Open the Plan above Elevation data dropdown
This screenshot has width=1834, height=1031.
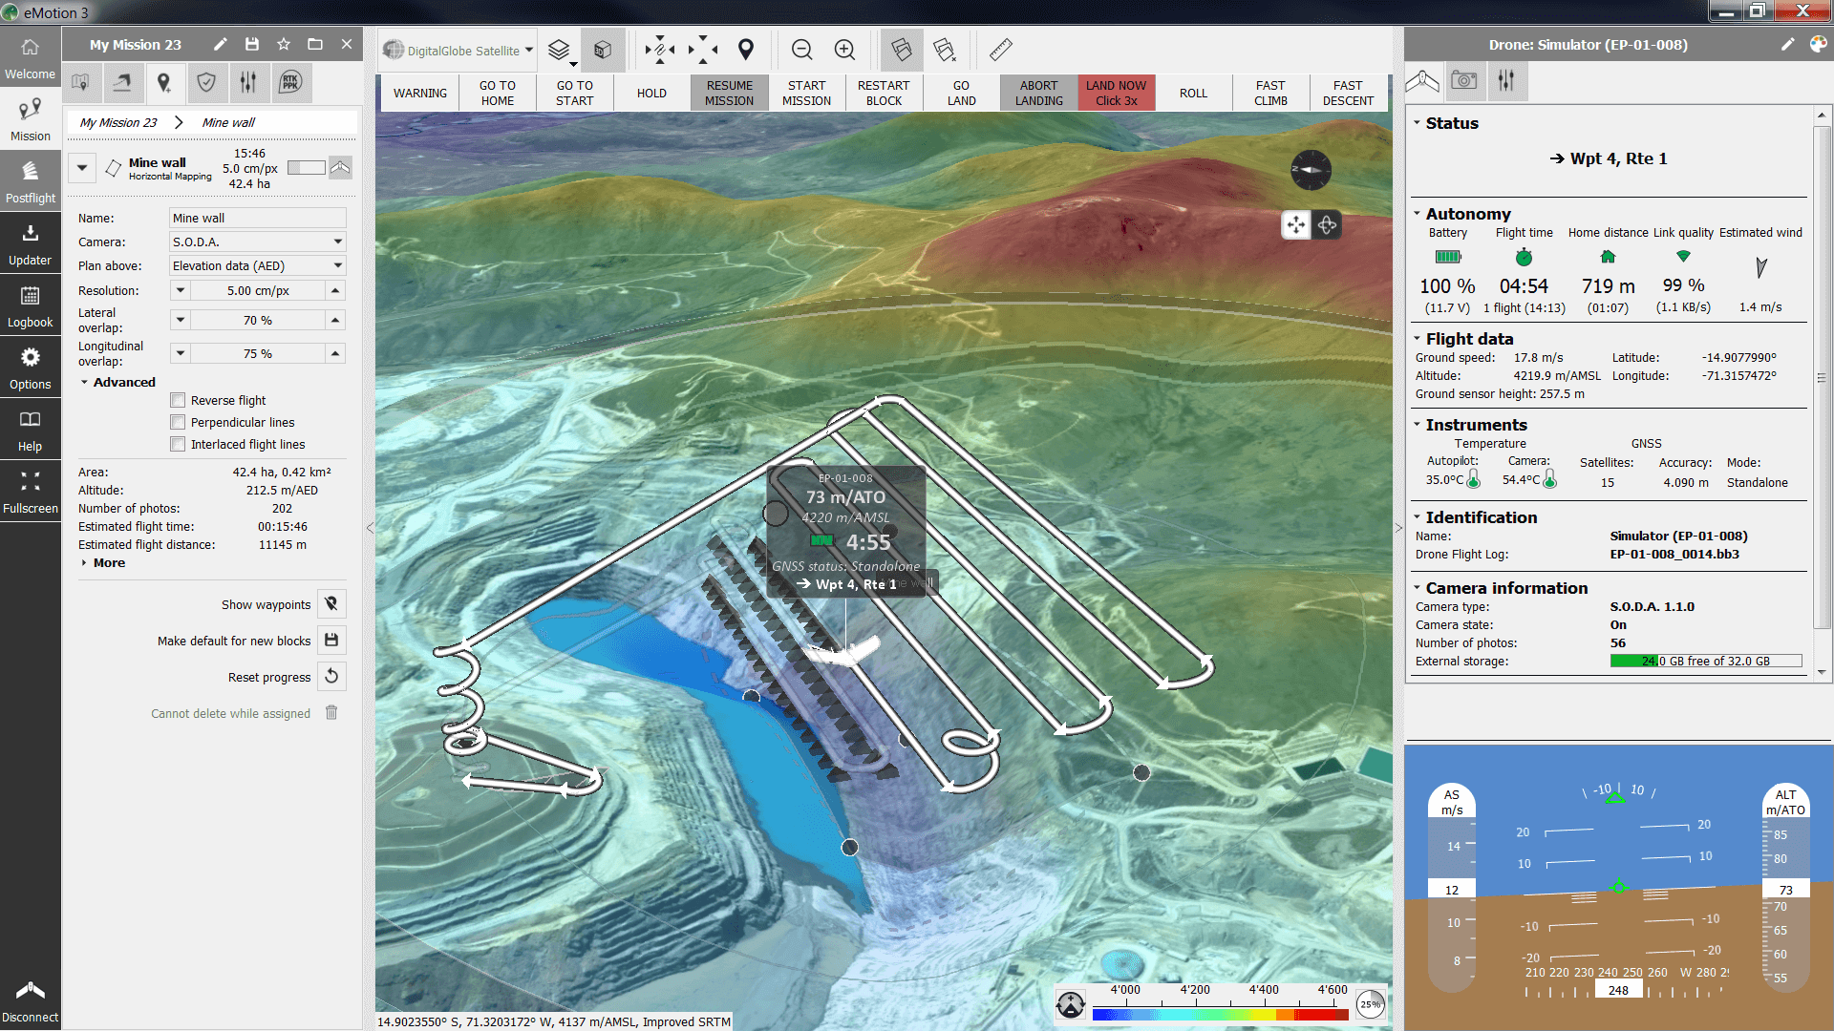[x=257, y=266]
